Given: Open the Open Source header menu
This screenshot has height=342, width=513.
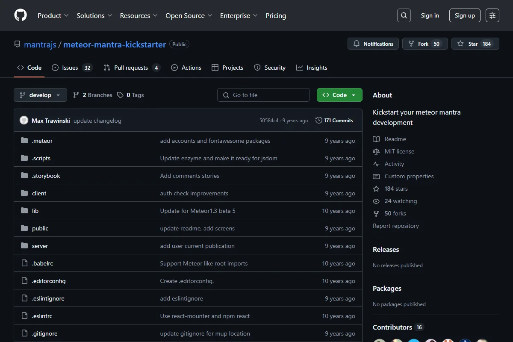Looking at the screenshot, I should (x=189, y=15).
